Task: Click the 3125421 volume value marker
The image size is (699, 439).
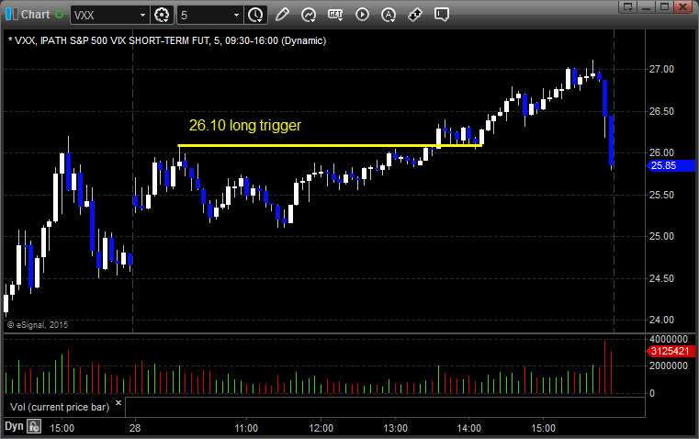Action: (x=671, y=351)
